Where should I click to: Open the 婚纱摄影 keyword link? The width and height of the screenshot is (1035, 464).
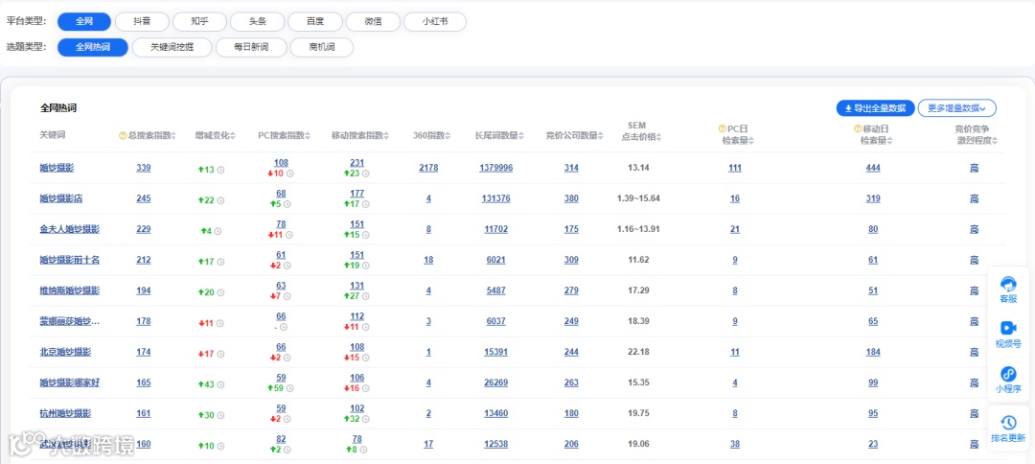(57, 169)
